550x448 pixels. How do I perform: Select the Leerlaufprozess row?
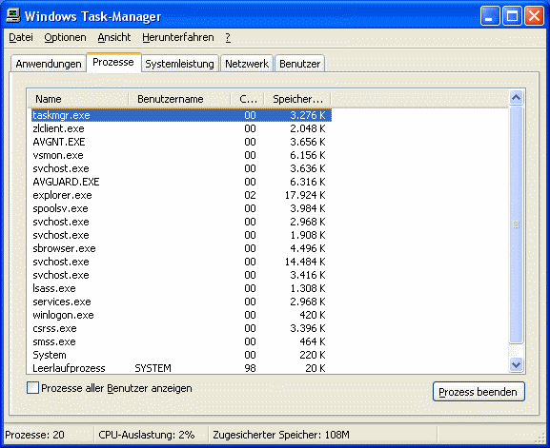click(181, 368)
